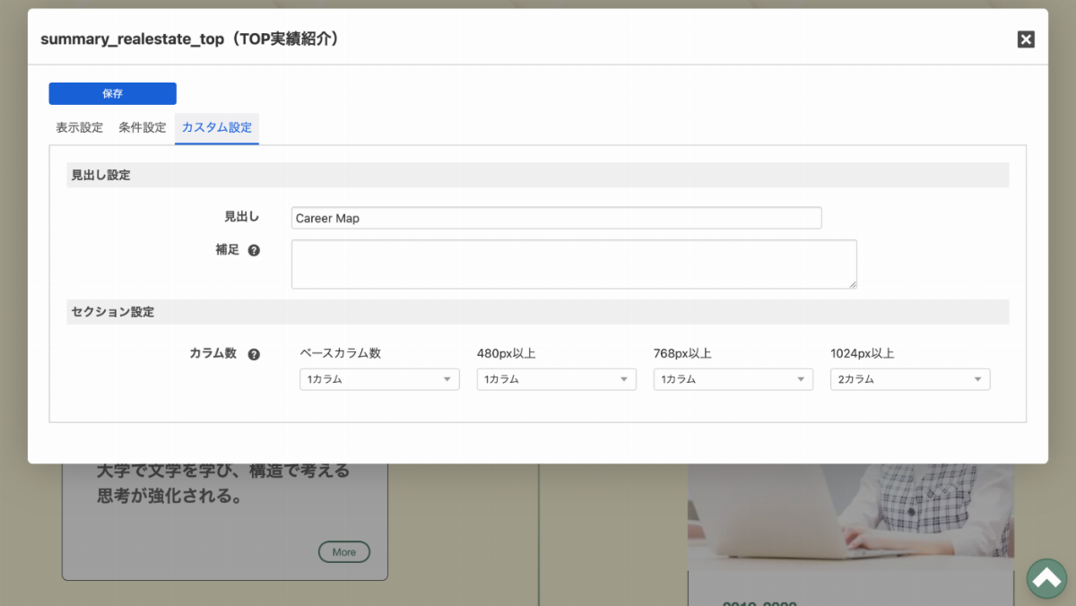
Task: Click the 見出し設定 section header
Action: tap(538, 175)
